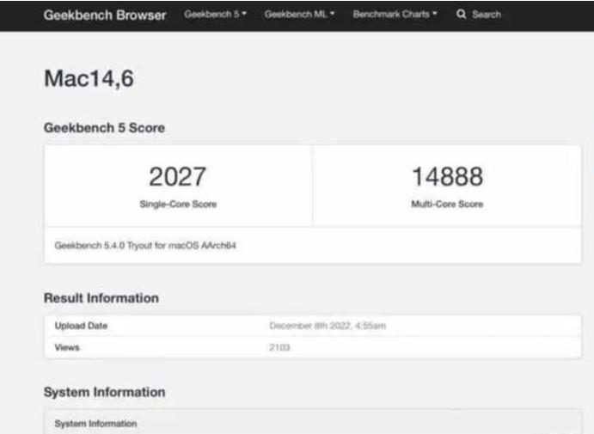Click the 14888 multi-core score value

click(x=447, y=177)
